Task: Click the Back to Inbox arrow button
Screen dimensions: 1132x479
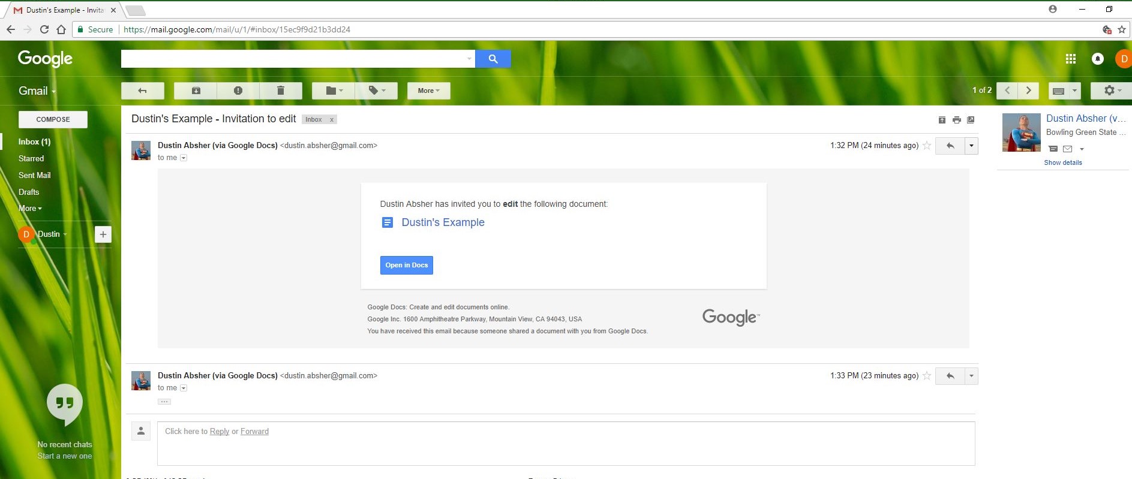Action: click(142, 91)
